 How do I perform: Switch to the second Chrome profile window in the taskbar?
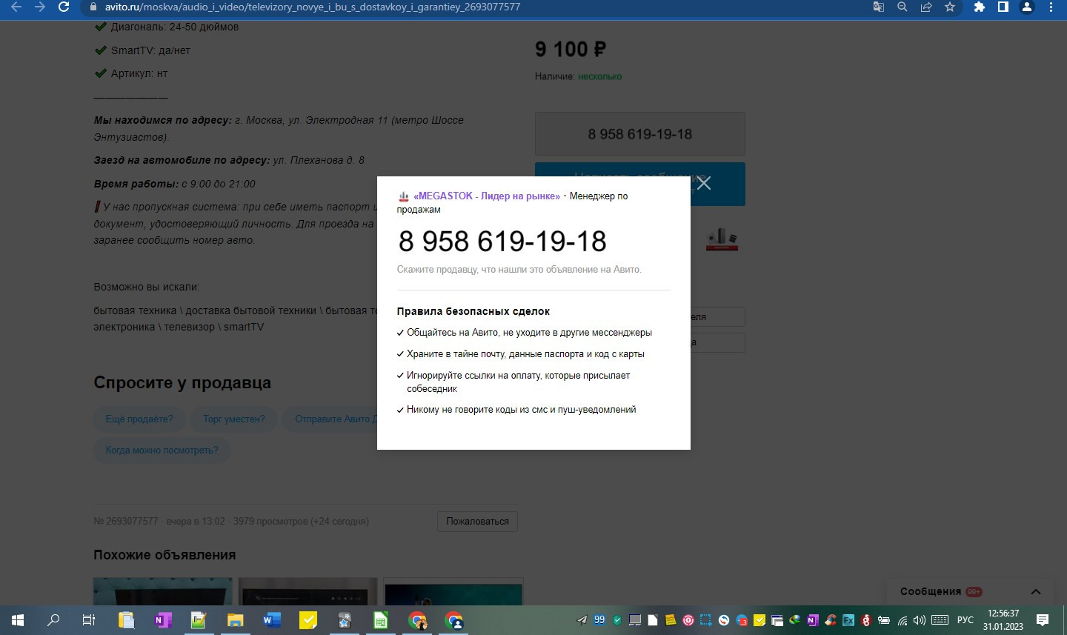click(x=453, y=620)
